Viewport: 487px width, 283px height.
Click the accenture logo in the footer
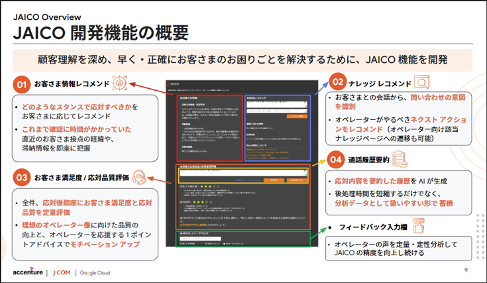coord(28,272)
